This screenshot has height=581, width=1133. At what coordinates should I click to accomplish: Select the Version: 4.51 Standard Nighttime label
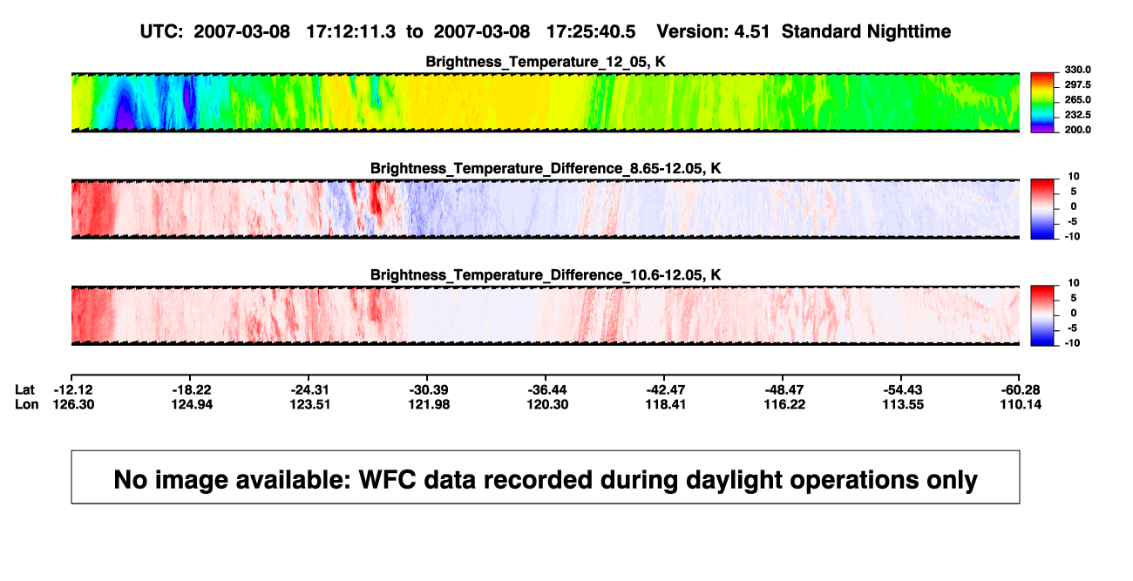pyautogui.click(x=804, y=31)
